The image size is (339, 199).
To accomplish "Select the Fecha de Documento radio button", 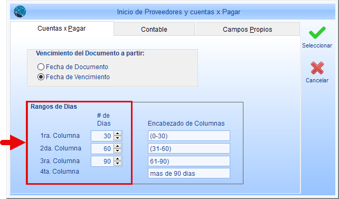I will click(41, 67).
